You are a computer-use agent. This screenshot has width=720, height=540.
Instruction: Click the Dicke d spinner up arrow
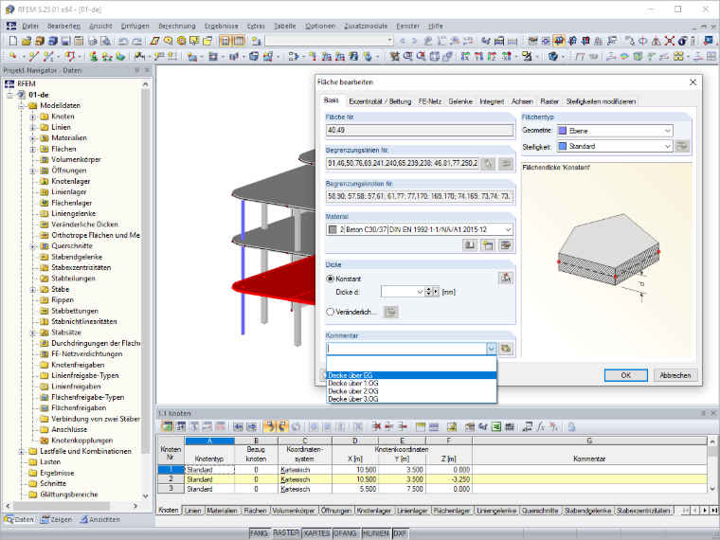(x=429, y=290)
